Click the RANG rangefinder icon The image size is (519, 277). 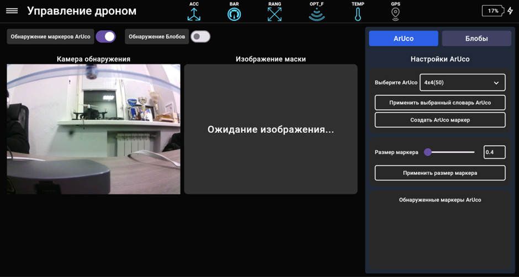click(274, 14)
